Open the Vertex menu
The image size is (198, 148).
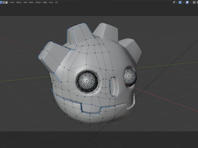38,2
